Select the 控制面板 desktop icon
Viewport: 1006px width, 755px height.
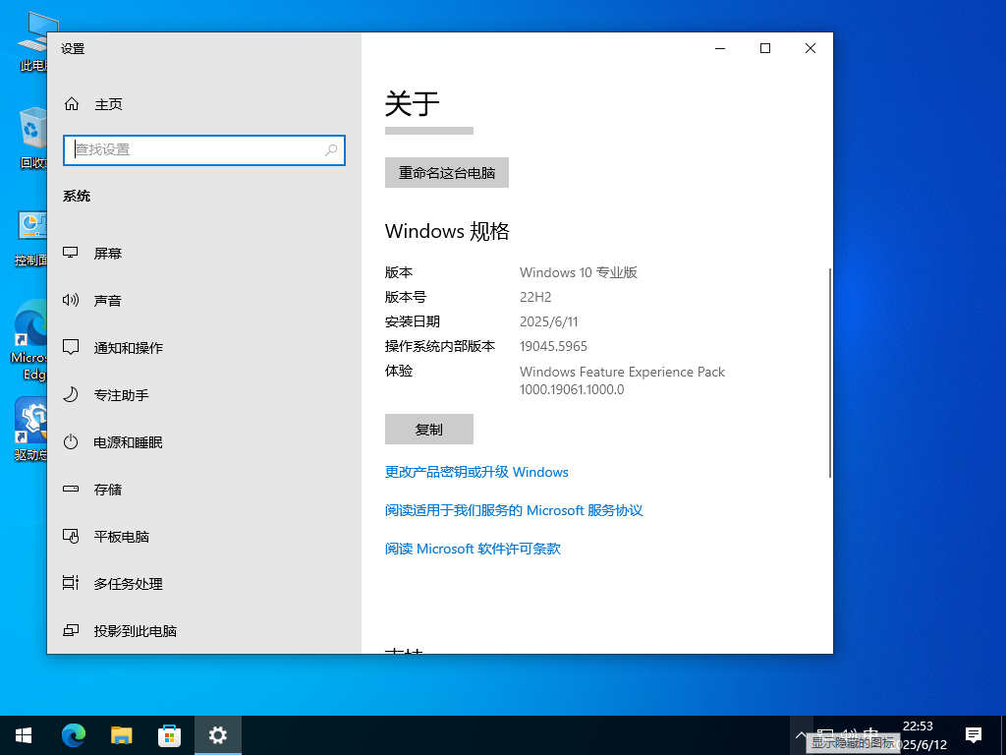[32, 238]
